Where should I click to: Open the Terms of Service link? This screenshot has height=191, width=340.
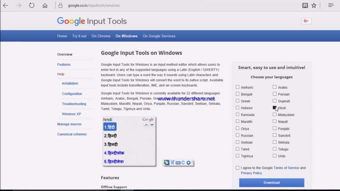coord(286,168)
